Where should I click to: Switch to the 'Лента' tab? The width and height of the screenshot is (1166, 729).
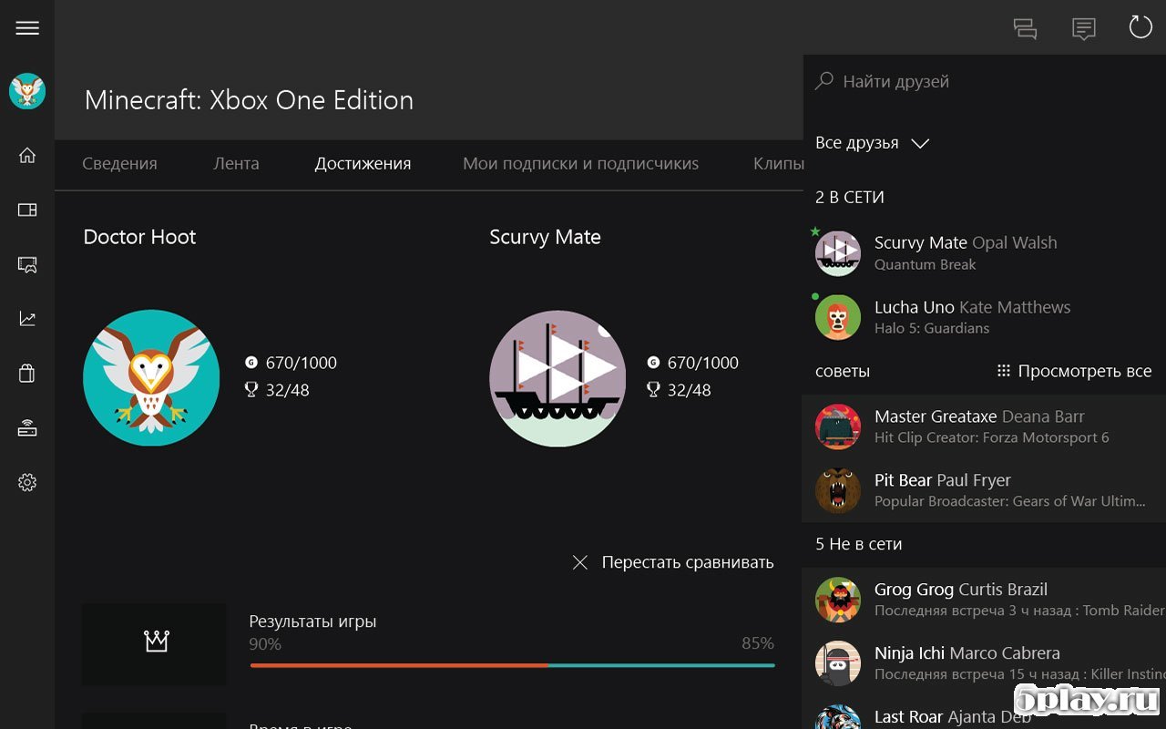pos(236,164)
